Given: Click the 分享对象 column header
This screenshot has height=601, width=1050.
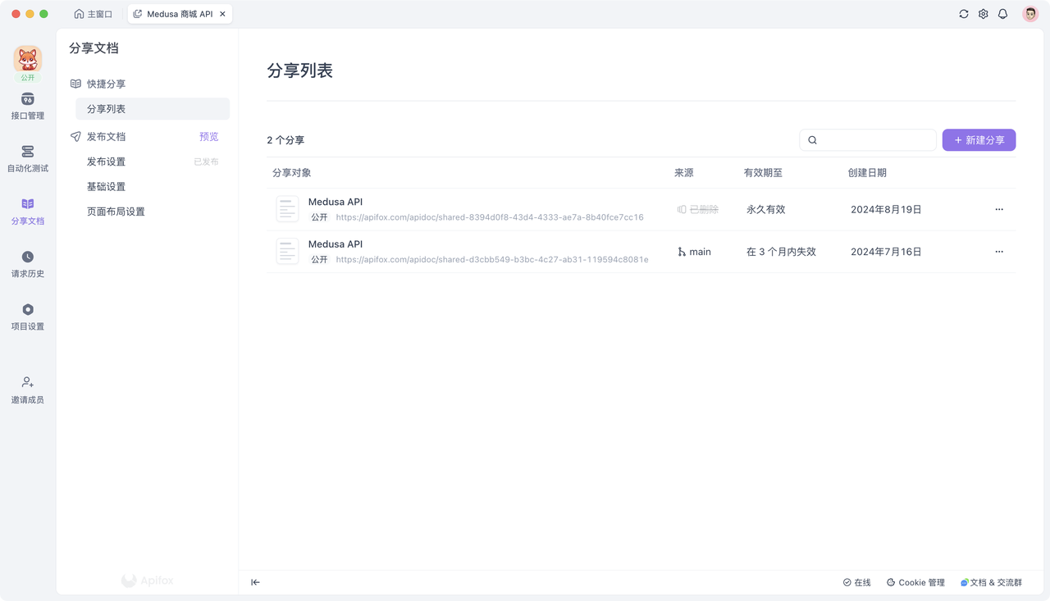Looking at the screenshot, I should pyautogui.click(x=292, y=173).
